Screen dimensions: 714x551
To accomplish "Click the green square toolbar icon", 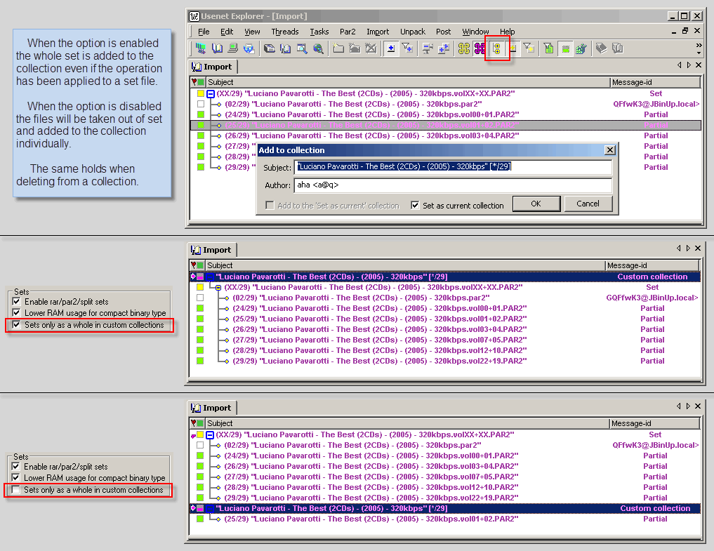I will click(565, 48).
